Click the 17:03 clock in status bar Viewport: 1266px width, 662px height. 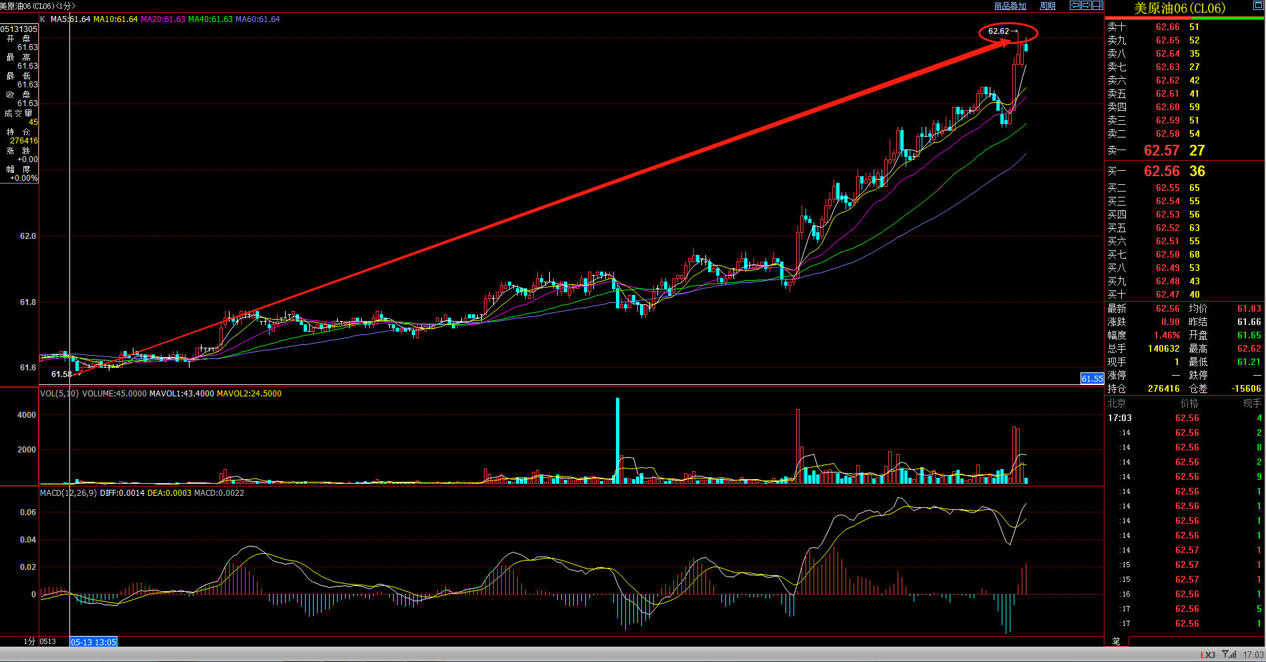(1253, 655)
